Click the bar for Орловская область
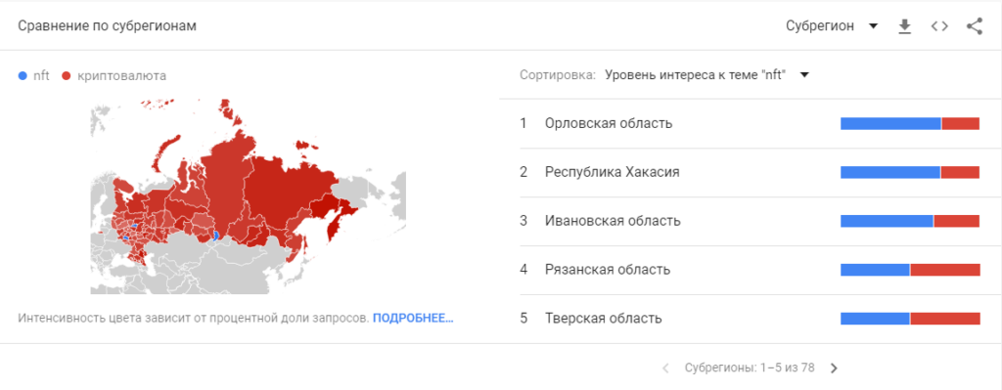 tap(910, 124)
